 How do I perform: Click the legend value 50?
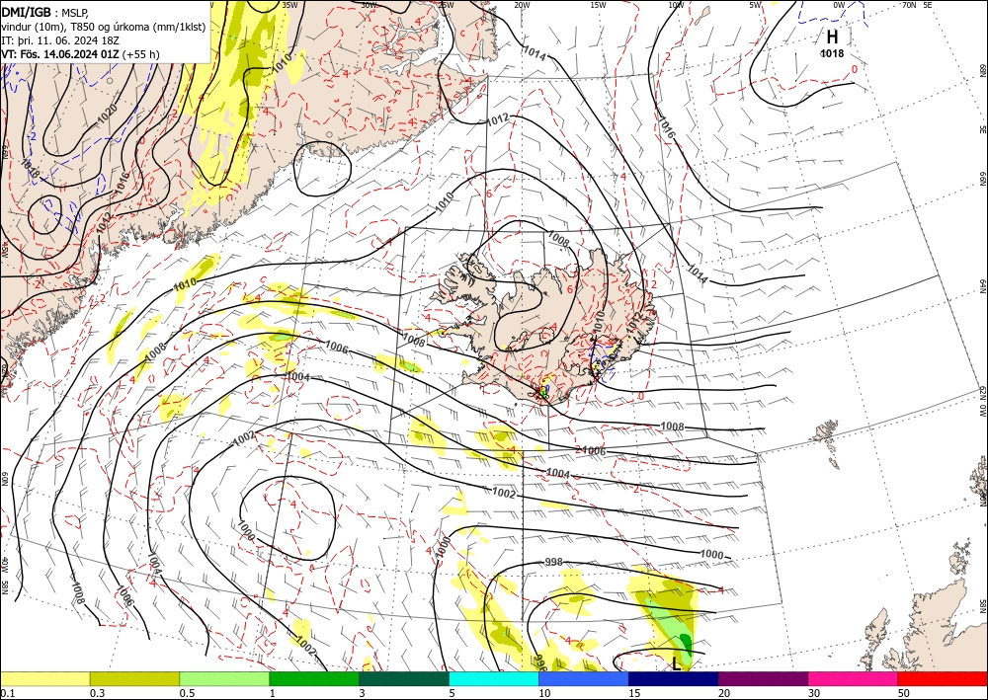[x=904, y=693]
